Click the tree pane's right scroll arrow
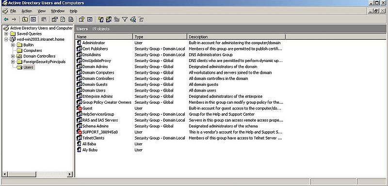 pyautogui.click(x=69, y=174)
